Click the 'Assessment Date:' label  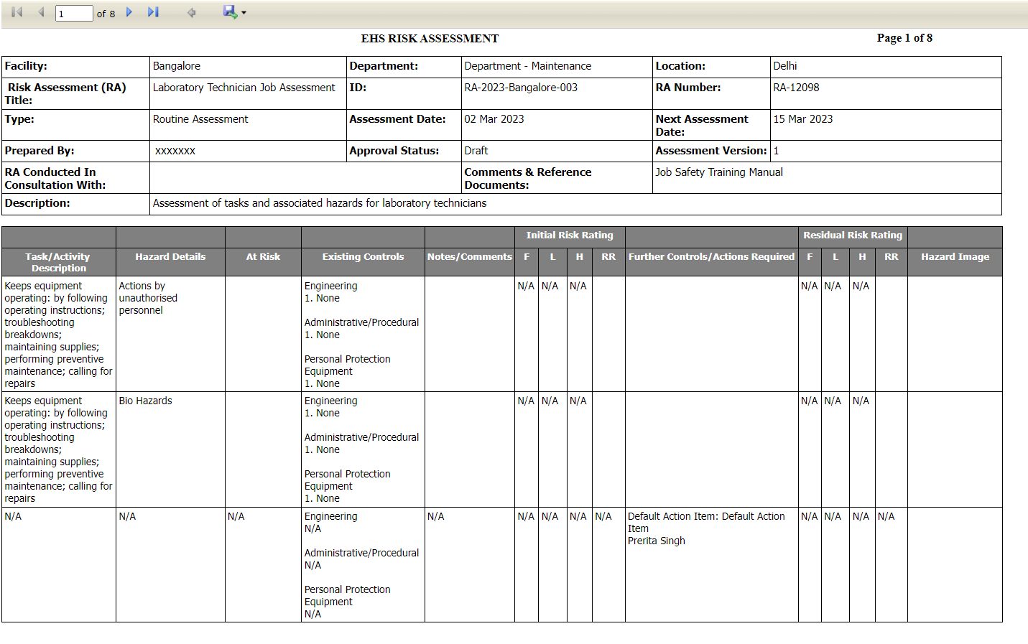coord(397,119)
